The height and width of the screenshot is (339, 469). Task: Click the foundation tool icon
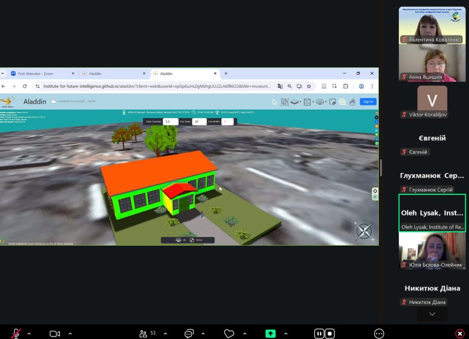[x=294, y=102]
